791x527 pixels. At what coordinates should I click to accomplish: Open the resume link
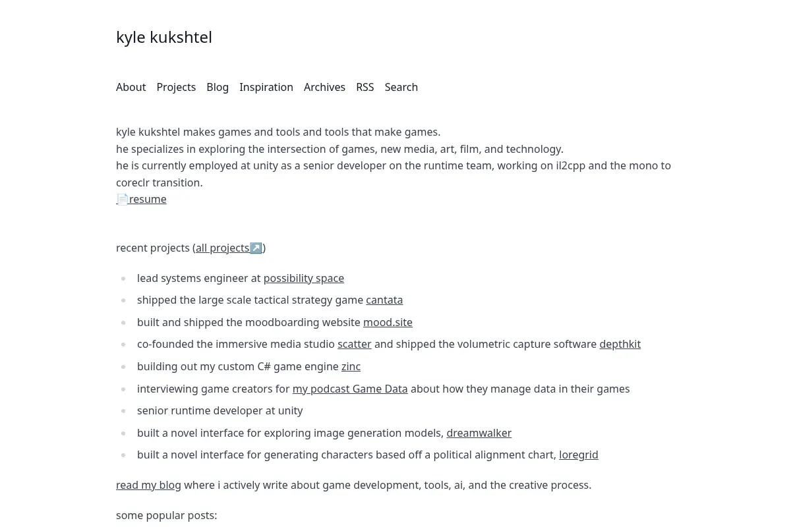(x=148, y=199)
